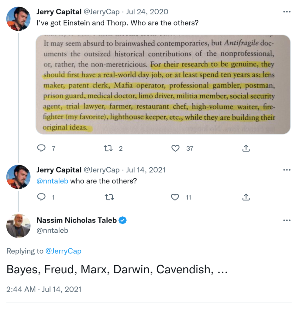Open the 2:44 AM · Jul 14, 2021 timestamp

[x=44, y=289]
